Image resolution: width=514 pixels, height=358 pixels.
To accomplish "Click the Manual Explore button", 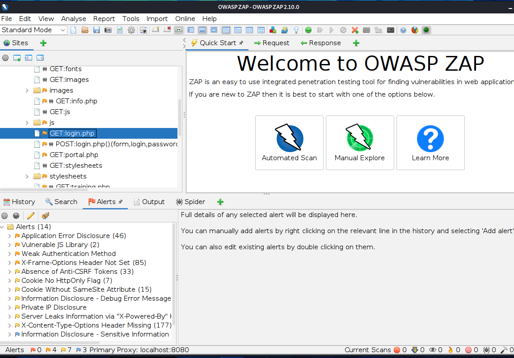I will click(x=360, y=143).
